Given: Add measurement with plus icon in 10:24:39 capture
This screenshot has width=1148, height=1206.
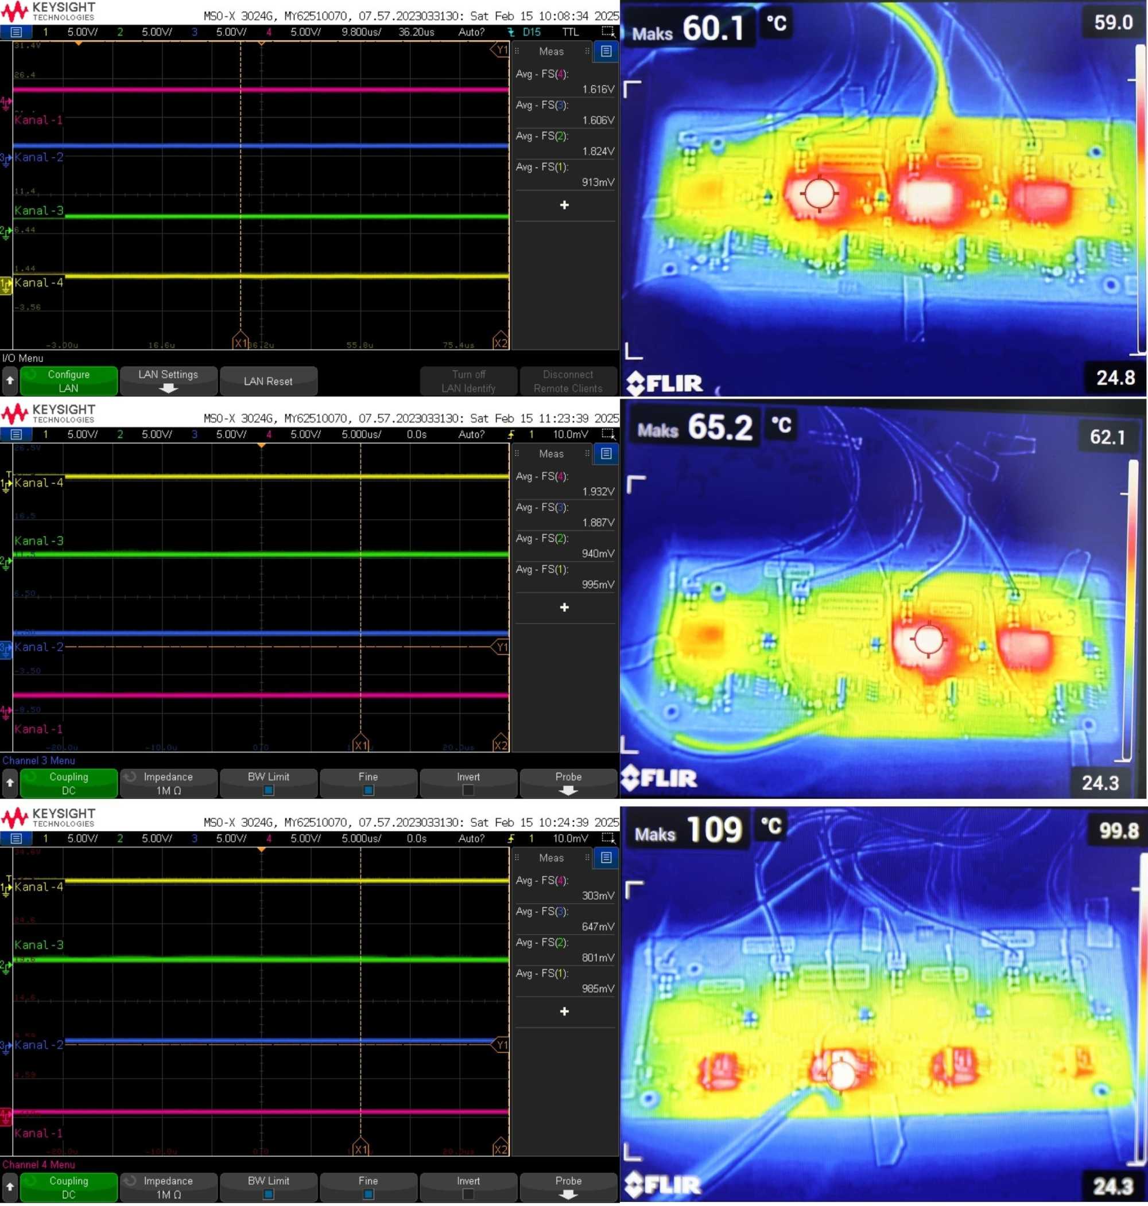Looking at the screenshot, I should click(564, 1011).
